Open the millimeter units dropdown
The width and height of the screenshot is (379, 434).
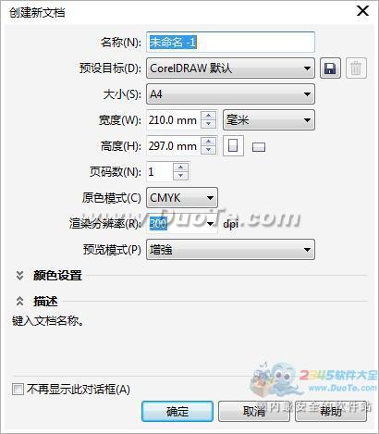pyautogui.click(x=269, y=119)
